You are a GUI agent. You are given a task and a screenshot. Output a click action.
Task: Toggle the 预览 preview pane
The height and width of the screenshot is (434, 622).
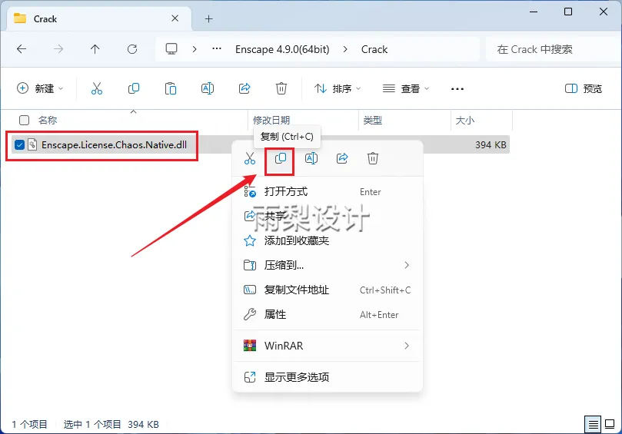[x=583, y=88]
